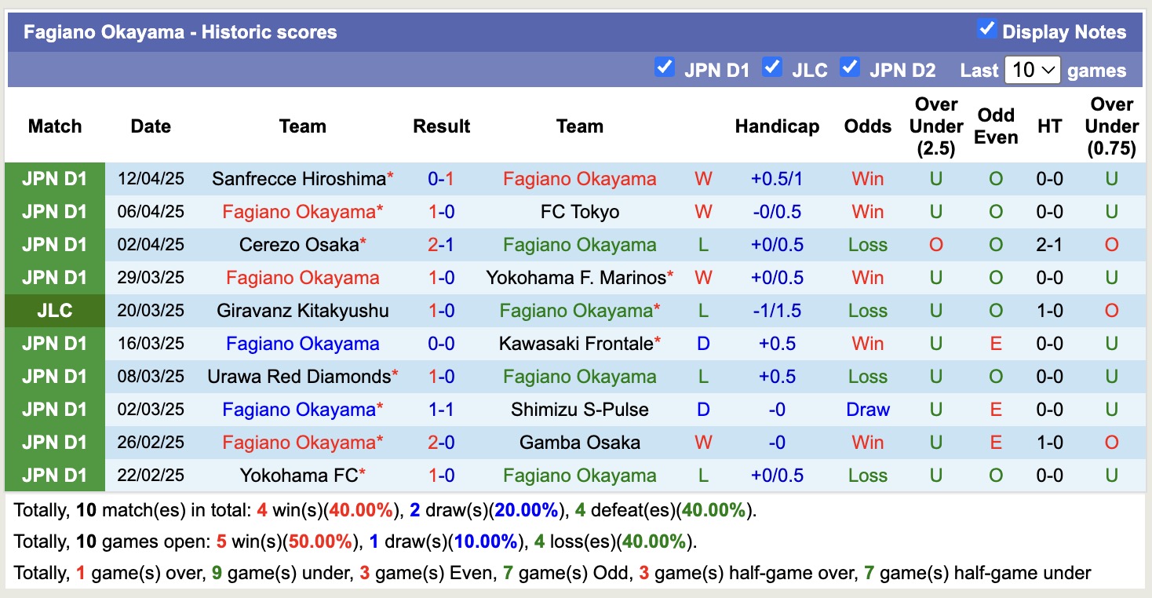Click the JPN D1 badge for the Shimizu S-Pulse match
Screen dimensions: 1152x598
[55, 409]
